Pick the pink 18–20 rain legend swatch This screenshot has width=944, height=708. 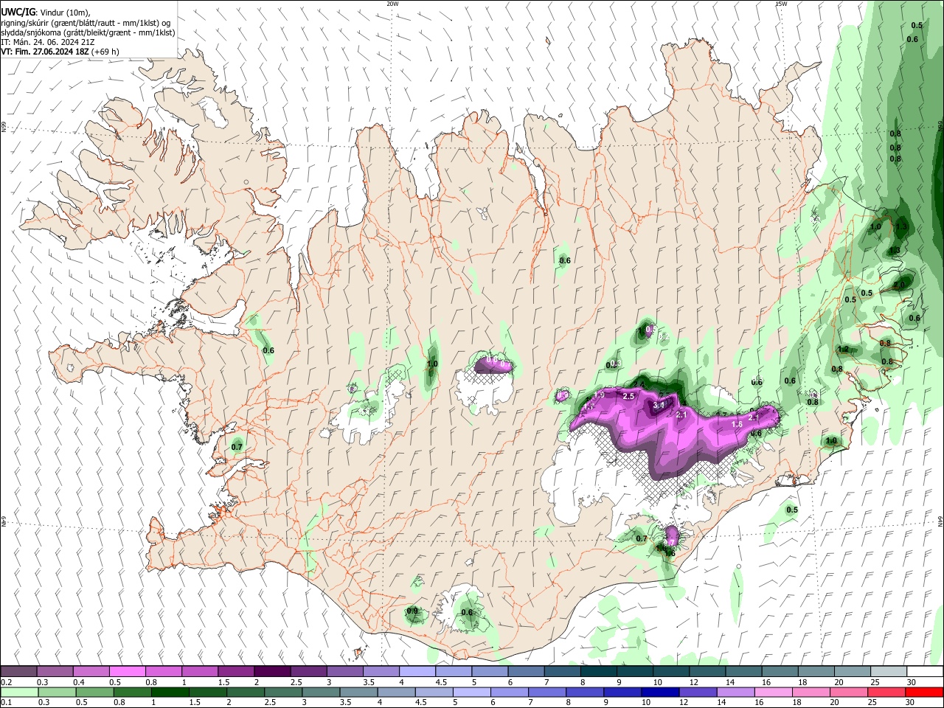pos(810,692)
